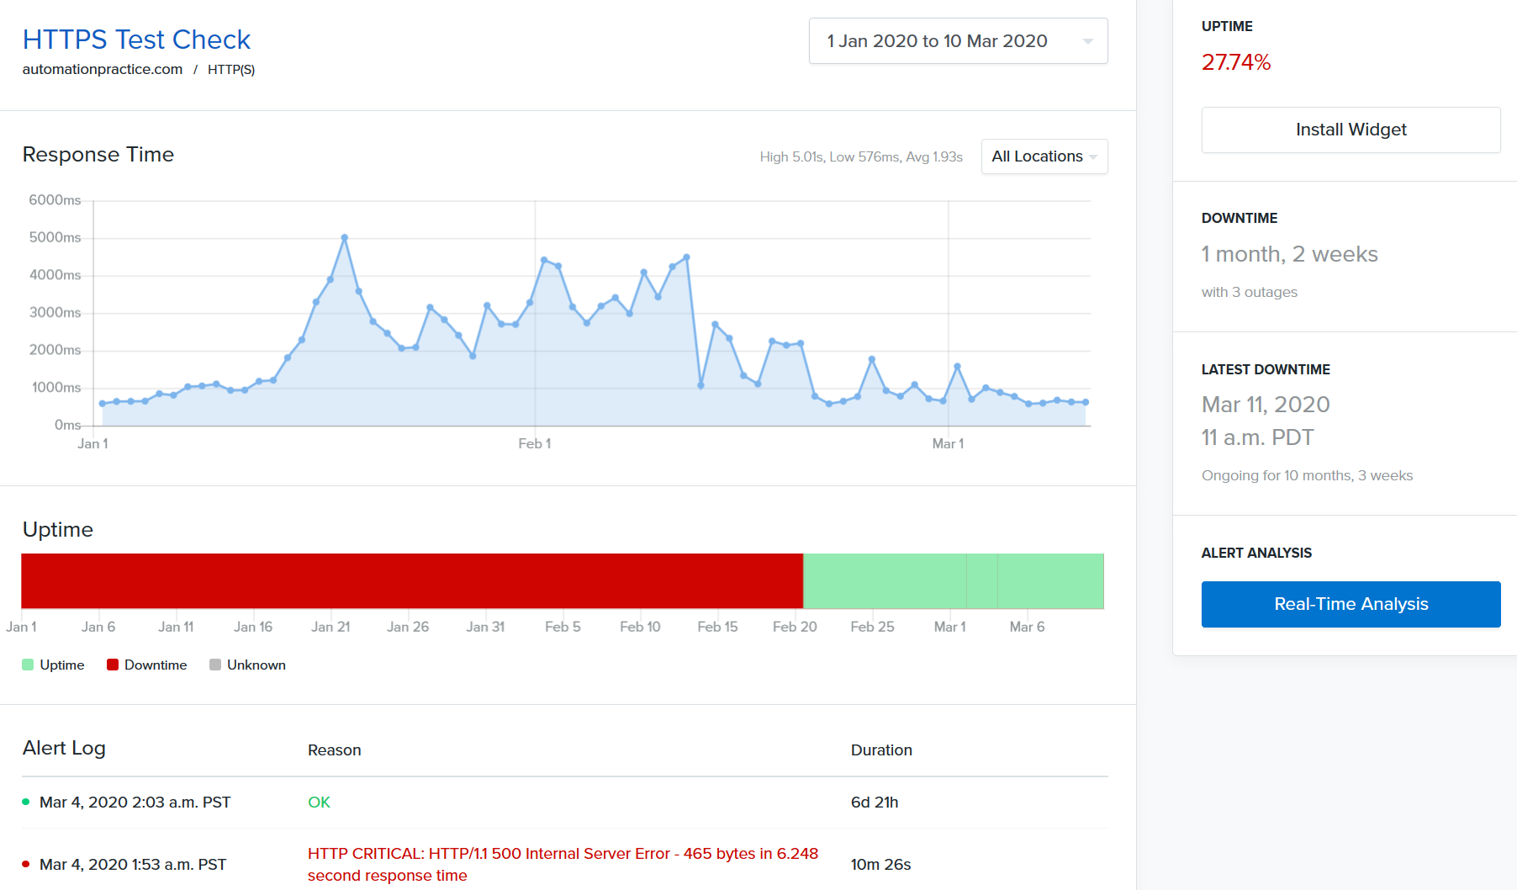
Task: Launch Real-Time Analysis
Action: click(1350, 604)
